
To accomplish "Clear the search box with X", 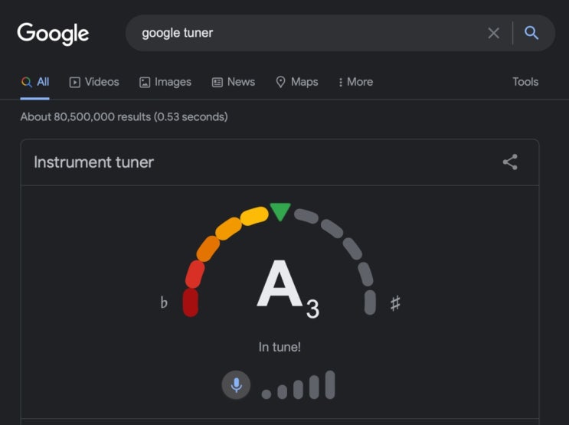I will click(x=493, y=33).
